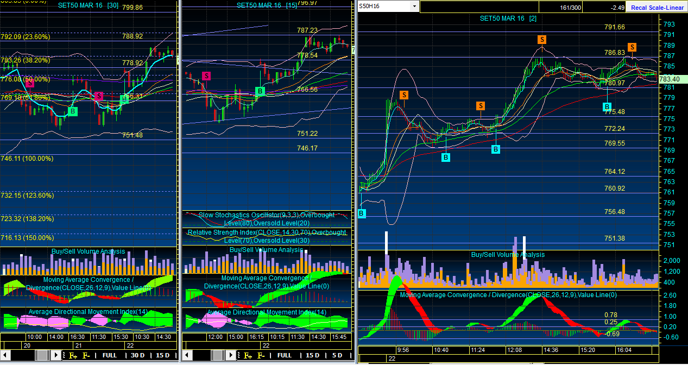
Task: Click the S50H16 symbol input field
Action: (384, 7)
